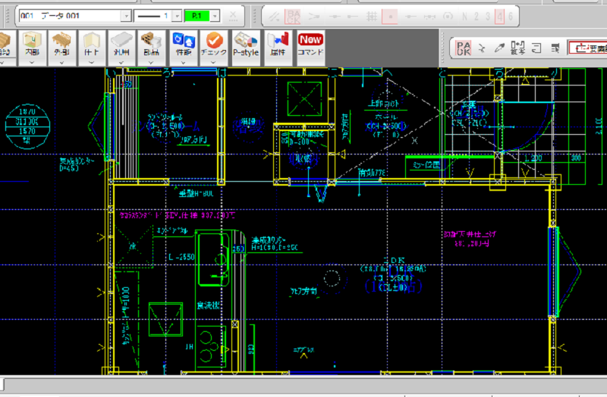Toggle the N division snap
The image size is (607, 397).
[x=465, y=16]
